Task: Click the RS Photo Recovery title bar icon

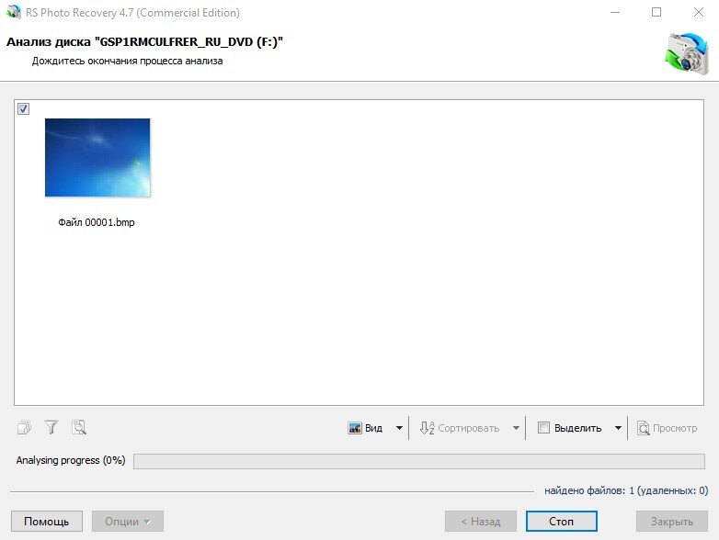Action: pyautogui.click(x=14, y=12)
